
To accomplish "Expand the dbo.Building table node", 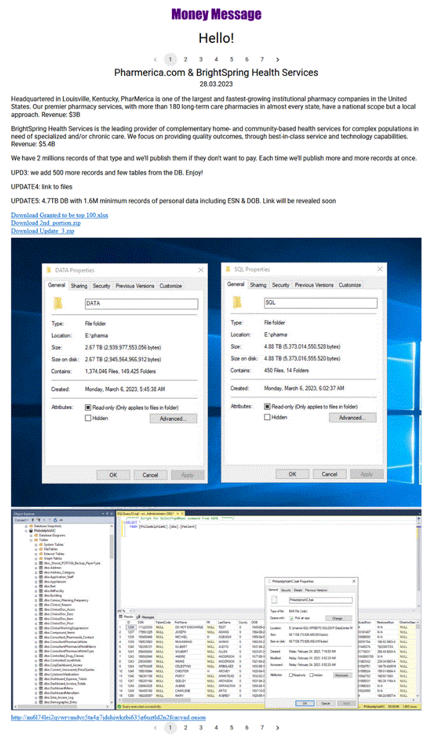I will (36, 595).
